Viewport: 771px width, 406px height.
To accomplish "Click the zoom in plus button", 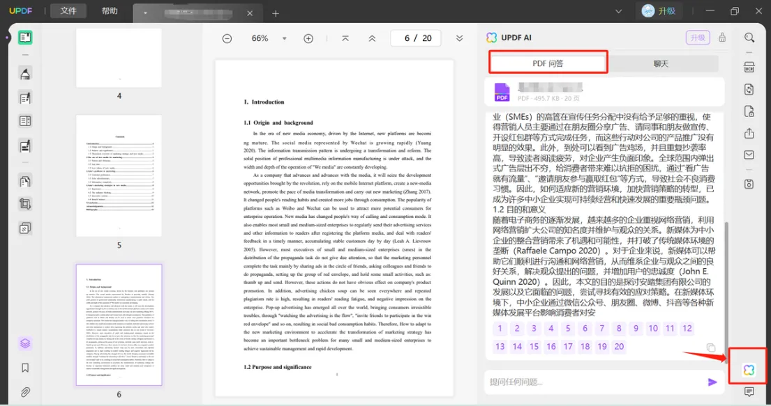I will pyautogui.click(x=308, y=38).
